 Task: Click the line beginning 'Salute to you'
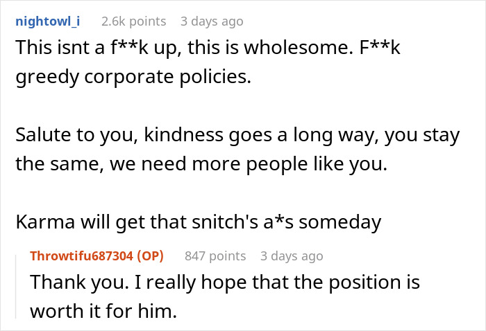pos(236,134)
